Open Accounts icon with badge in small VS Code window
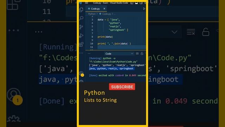This screenshot has width=225, height=127. pos(81,74)
